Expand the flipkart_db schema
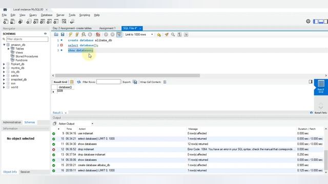The height and width of the screenshot is (184, 328). coord(4,64)
